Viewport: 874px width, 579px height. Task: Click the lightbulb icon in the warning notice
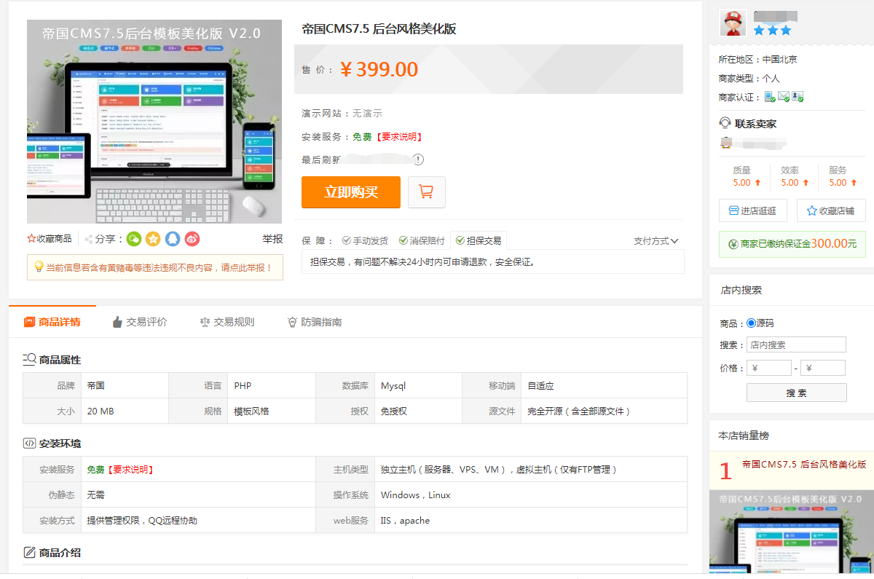(x=39, y=267)
